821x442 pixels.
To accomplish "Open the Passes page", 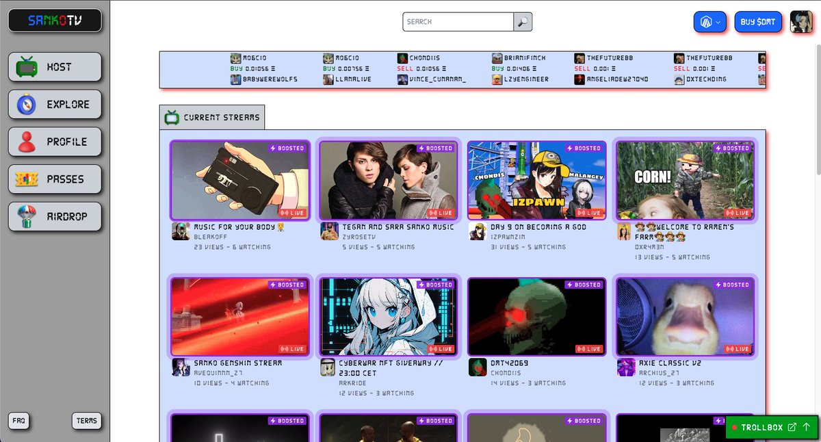I will (55, 179).
